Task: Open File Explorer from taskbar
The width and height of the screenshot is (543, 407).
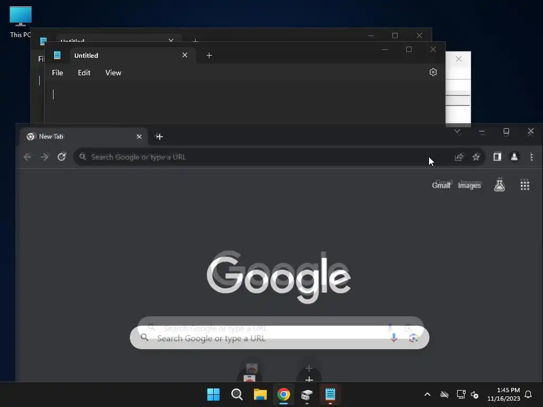Action: pos(260,394)
